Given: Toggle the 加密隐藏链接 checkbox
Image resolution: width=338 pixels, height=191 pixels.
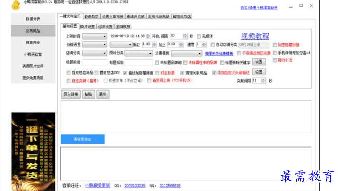Looking at the screenshot, I should pos(275,45).
